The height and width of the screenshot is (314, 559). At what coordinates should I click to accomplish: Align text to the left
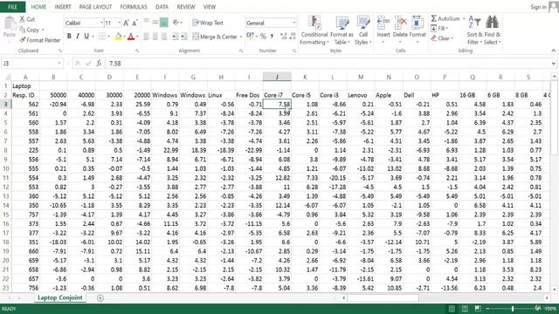[147, 37]
